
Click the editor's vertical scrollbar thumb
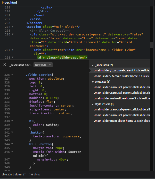pyautogui.click(x=152, y=45)
